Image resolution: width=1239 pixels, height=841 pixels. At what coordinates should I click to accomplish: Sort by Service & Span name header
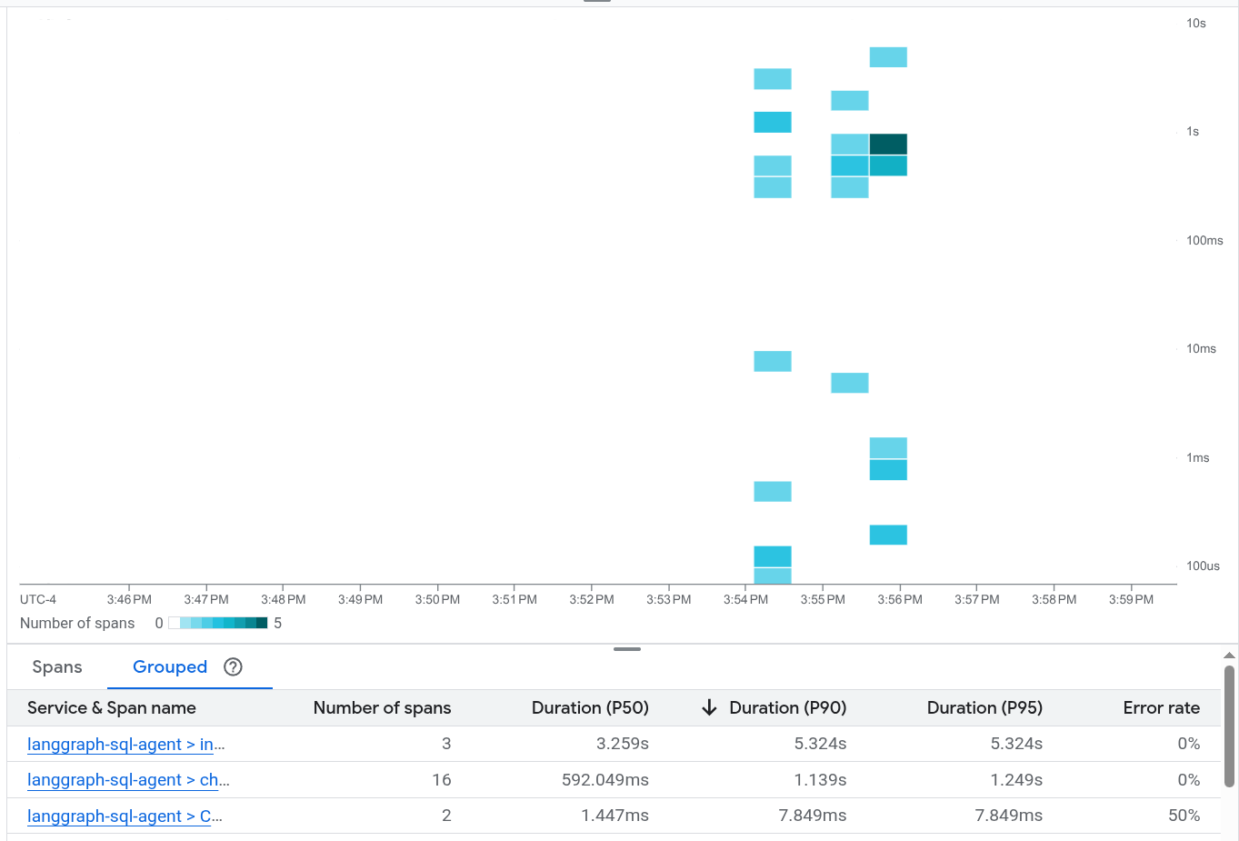[x=112, y=708]
